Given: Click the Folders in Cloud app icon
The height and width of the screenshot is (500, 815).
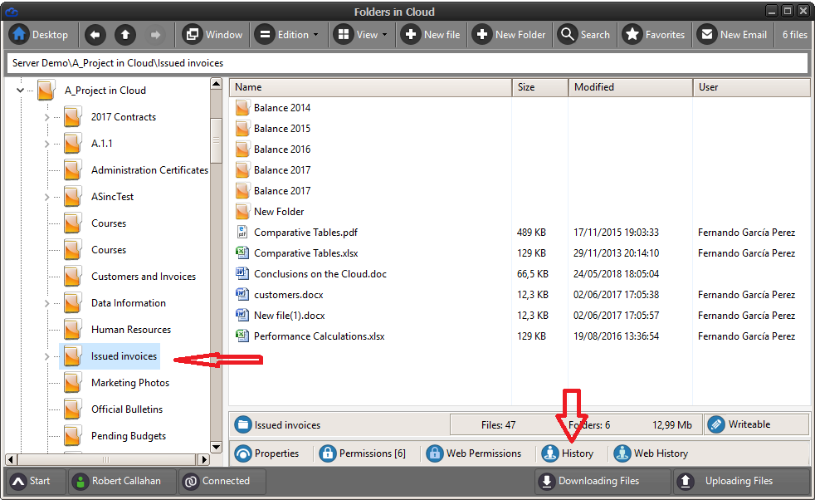Looking at the screenshot, I should [x=11, y=12].
